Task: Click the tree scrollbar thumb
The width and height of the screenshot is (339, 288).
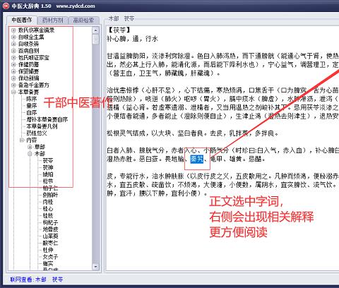Action: coord(95,39)
